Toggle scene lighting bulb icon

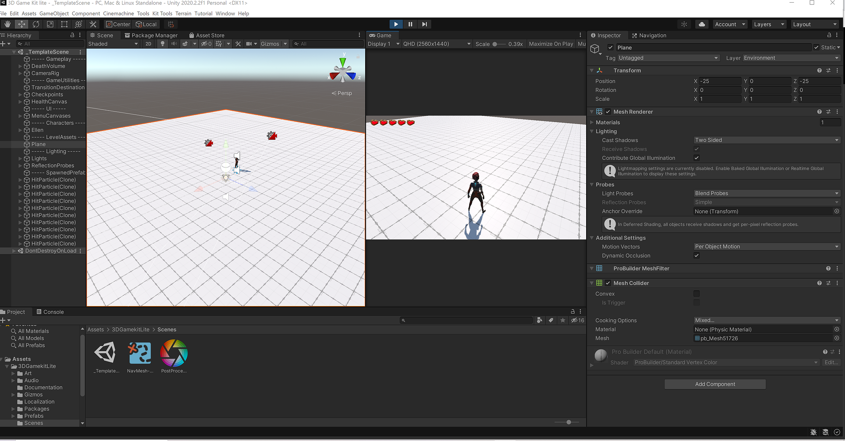(163, 44)
